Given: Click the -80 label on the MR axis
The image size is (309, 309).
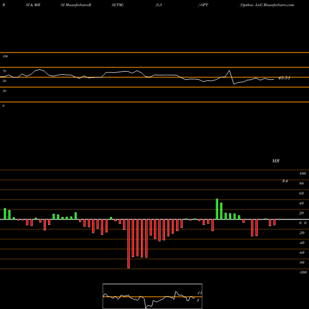Looking at the screenshot, I should point(302,263).
